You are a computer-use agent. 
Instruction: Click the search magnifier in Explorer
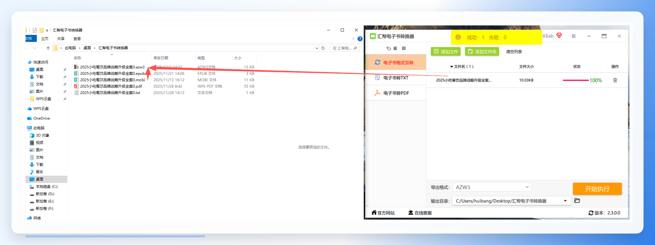point(355,48)
